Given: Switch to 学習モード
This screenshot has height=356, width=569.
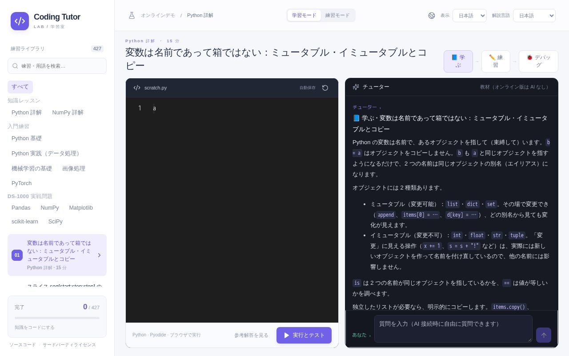Looking at the screenshot, I should [304, 16].
